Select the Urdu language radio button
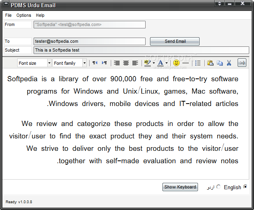The height and width of the screenshot is (210, 254). 218,187
